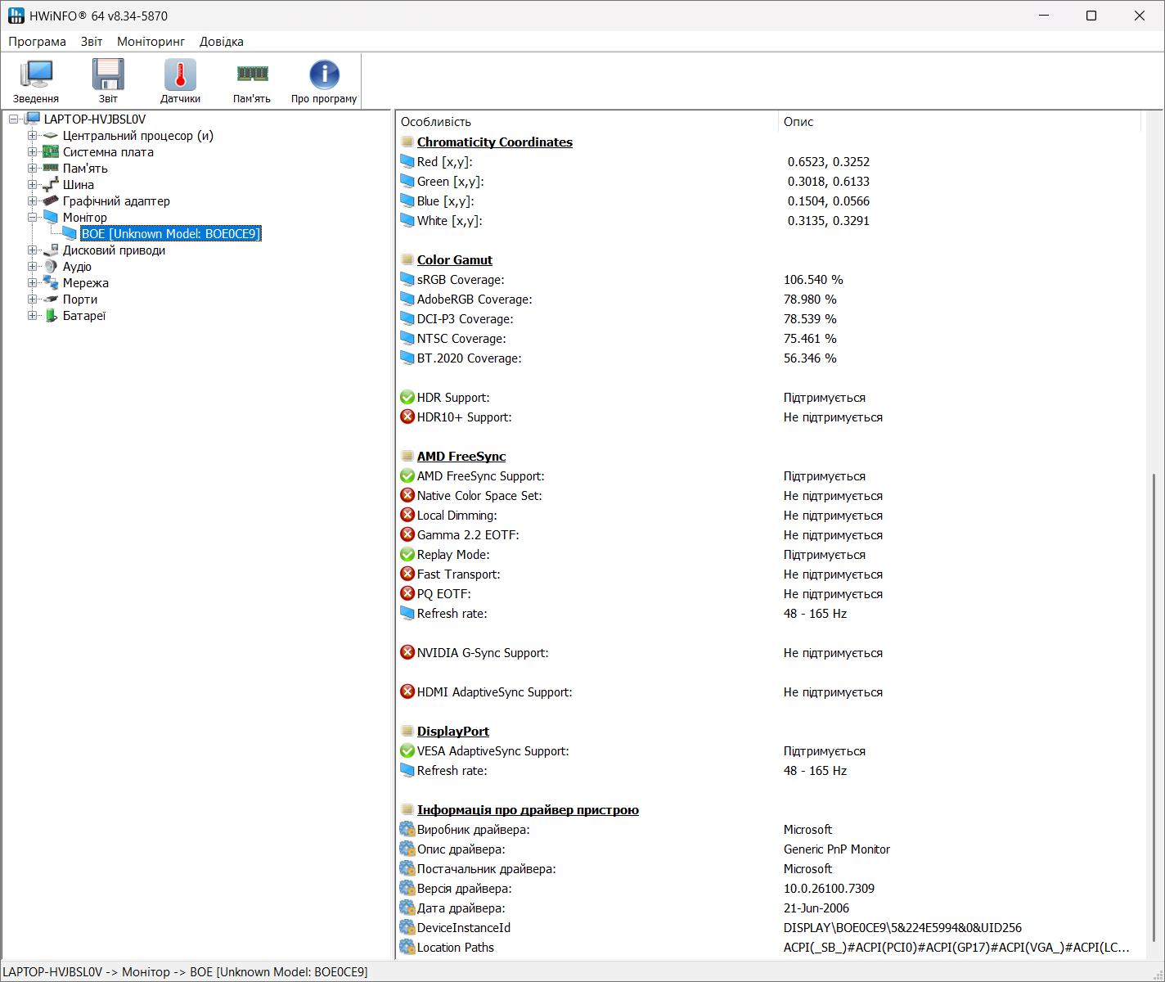Click the network icon beside Мережа

tap(51, 283)
